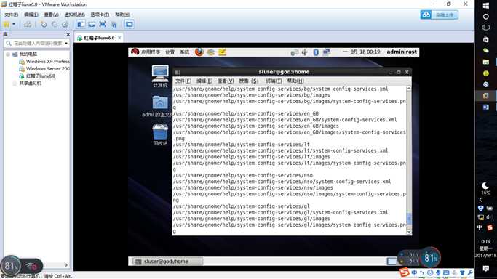Click the send Ctrl+Alt+Del toolbar icon
The height and width of the screenshot is (279, 497).
[28, 25]
